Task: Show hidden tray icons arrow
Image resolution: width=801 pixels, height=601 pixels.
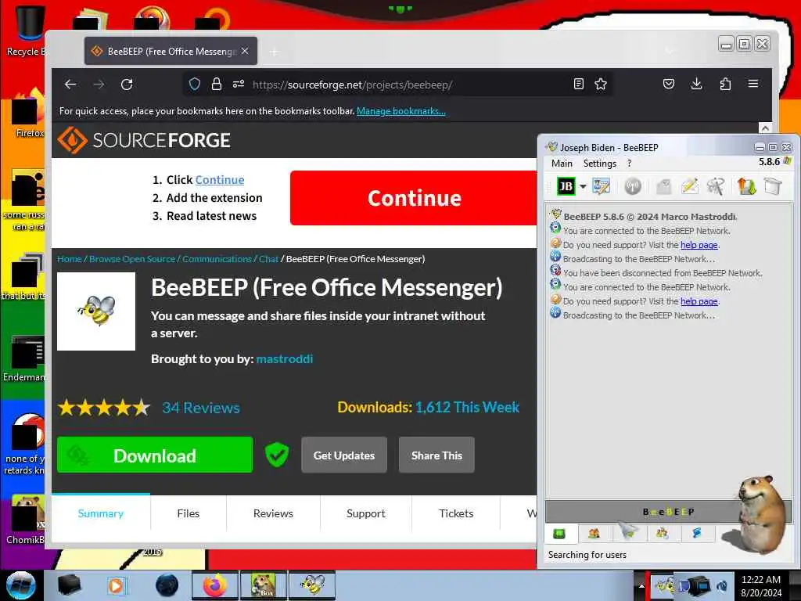Action: tap(641, 586)
